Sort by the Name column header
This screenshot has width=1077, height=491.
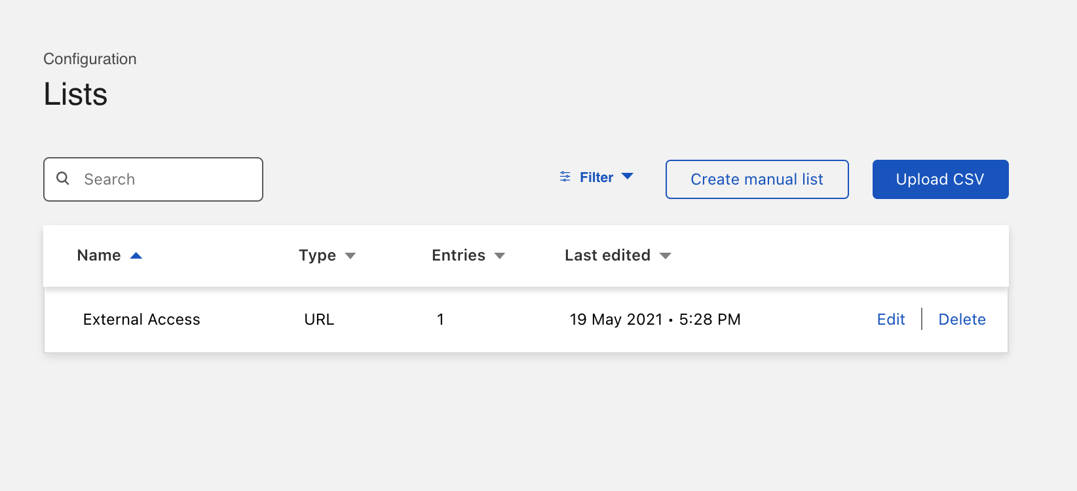pos(99,255)
